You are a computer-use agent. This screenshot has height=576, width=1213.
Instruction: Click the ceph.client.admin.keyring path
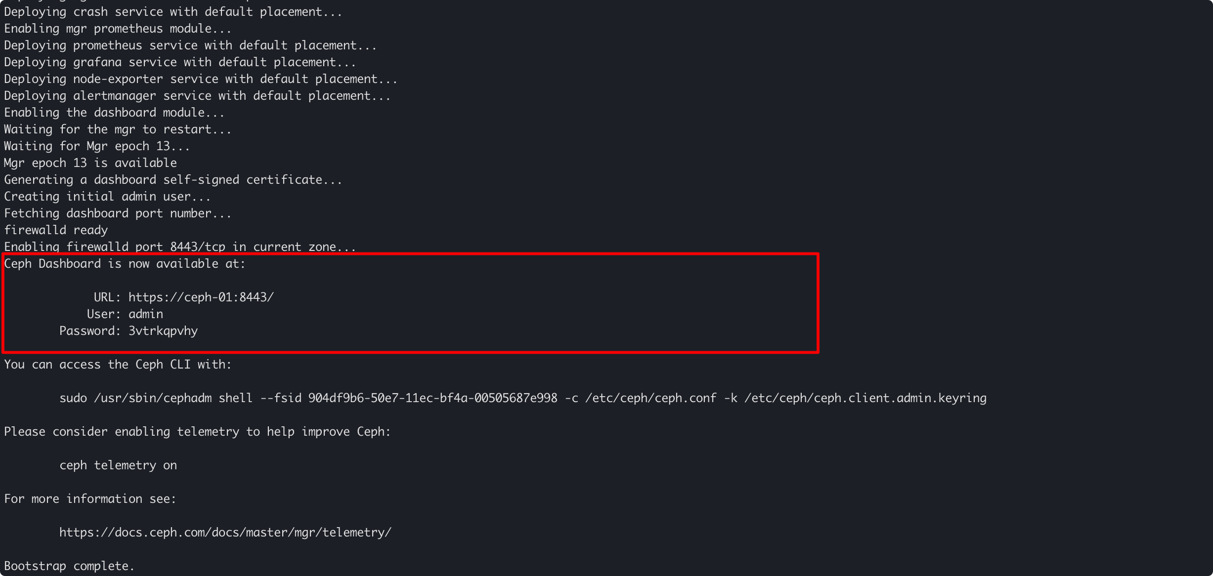(865, 398)
